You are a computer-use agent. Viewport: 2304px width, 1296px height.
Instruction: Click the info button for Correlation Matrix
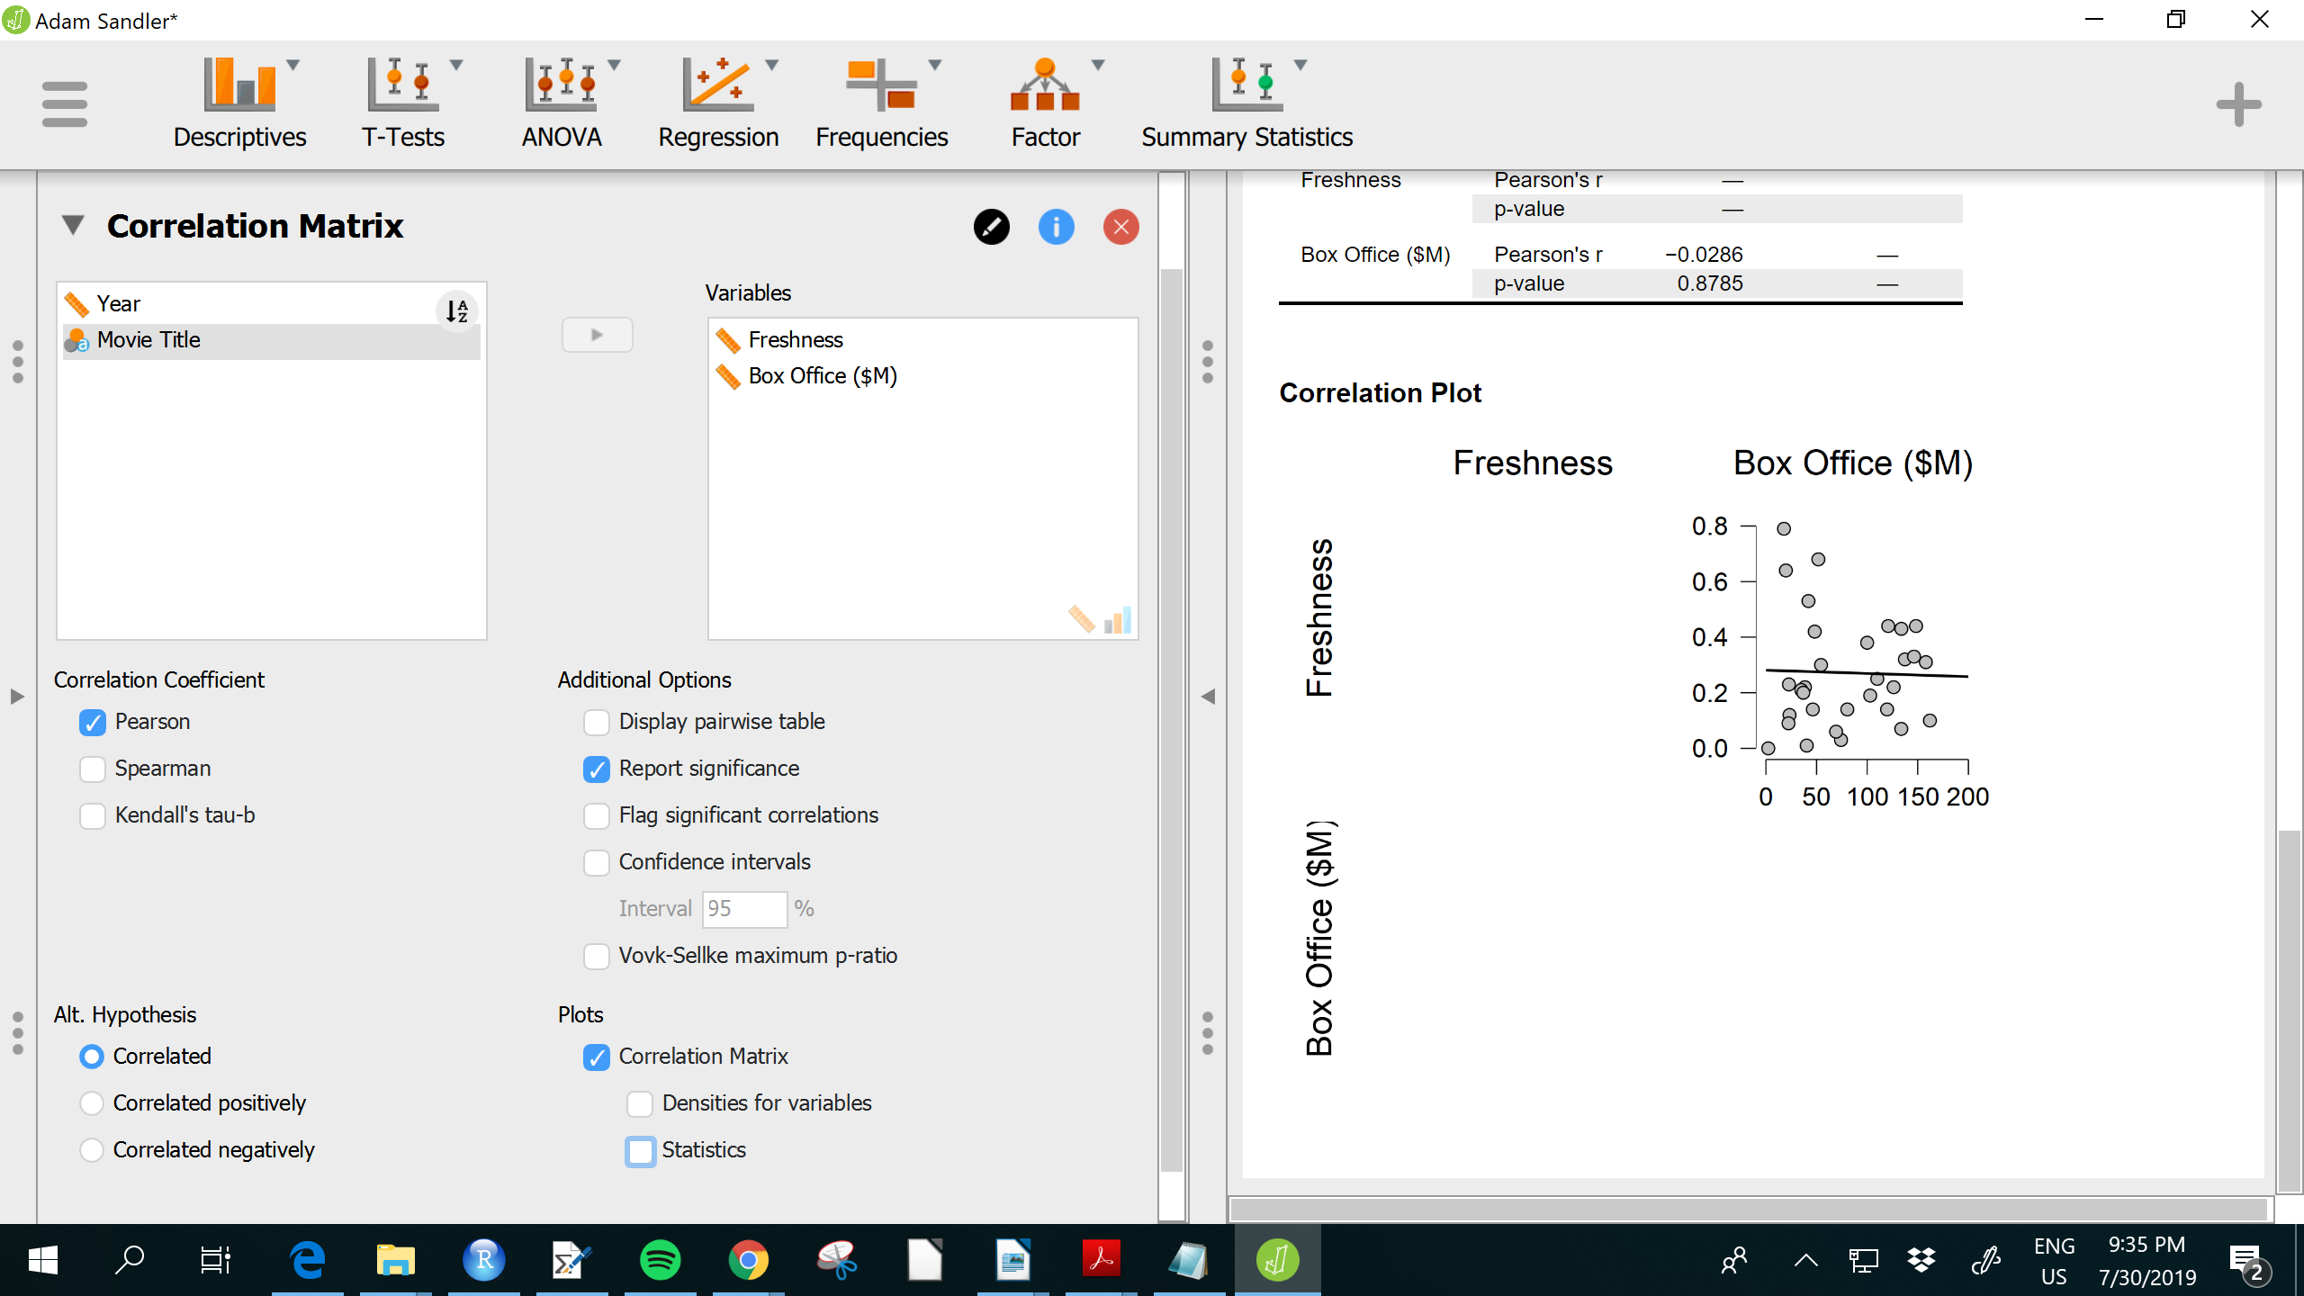click(x=1056, y=227)
